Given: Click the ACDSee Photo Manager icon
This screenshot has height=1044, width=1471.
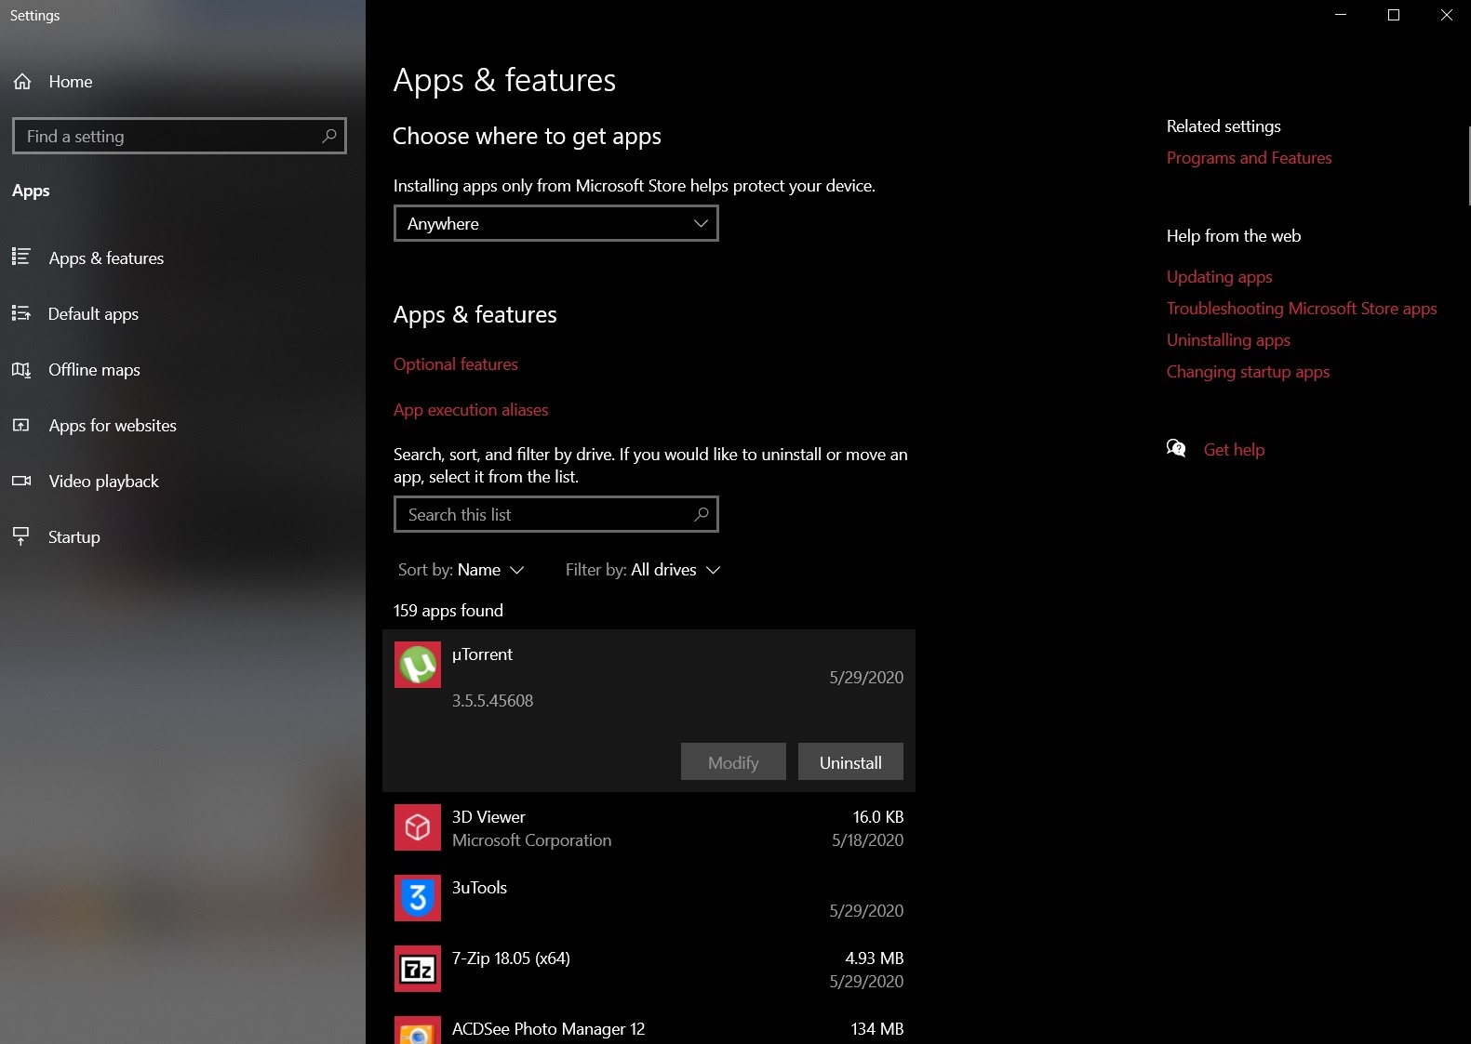Looking at the screenshot, I should [418, 1030].
